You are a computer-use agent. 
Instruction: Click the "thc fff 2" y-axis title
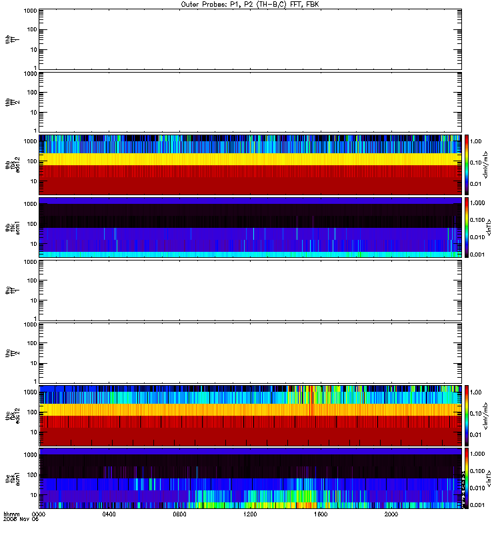click(x=12, y=353)
